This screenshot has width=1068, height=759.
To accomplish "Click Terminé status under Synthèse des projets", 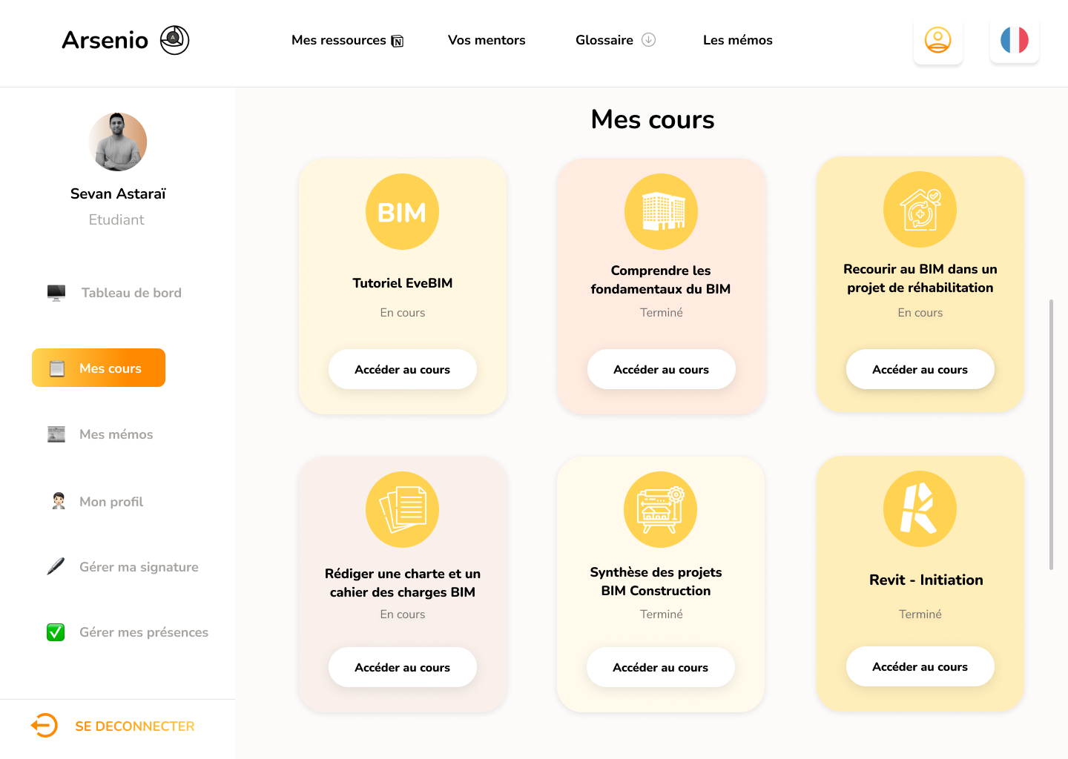I will tap(662, 614).
